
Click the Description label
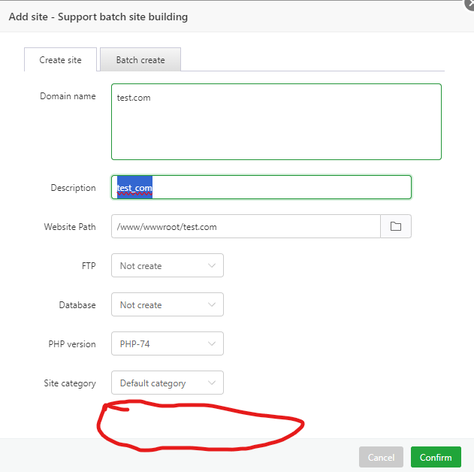pos(73,188)
